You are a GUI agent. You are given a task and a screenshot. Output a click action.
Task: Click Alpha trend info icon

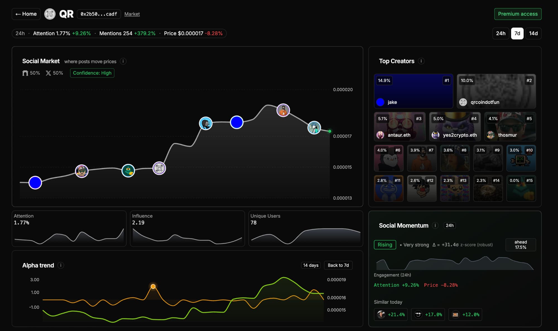tap(61, 265)
